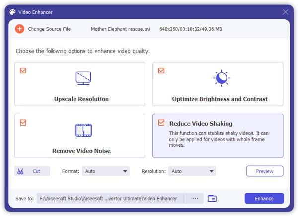Open the output folder icon

coord(212,198)
